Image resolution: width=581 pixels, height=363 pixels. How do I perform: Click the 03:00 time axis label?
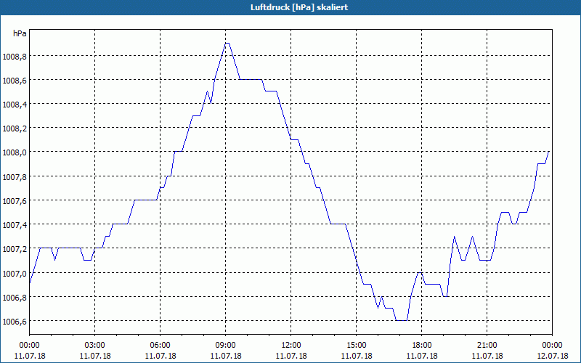[x=95, y=346]
